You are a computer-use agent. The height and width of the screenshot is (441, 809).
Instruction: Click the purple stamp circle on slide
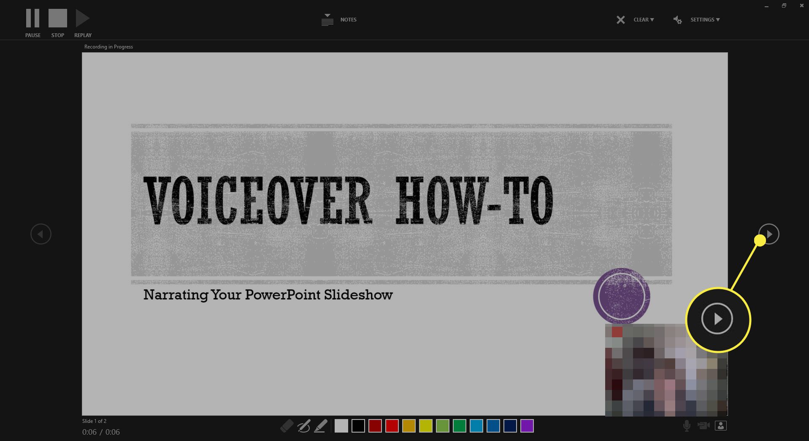[622, 296]
